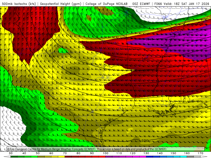This screenshot has width=211, height=158.
Task: Click the 5340 height contour label
Action: point(150,39)
